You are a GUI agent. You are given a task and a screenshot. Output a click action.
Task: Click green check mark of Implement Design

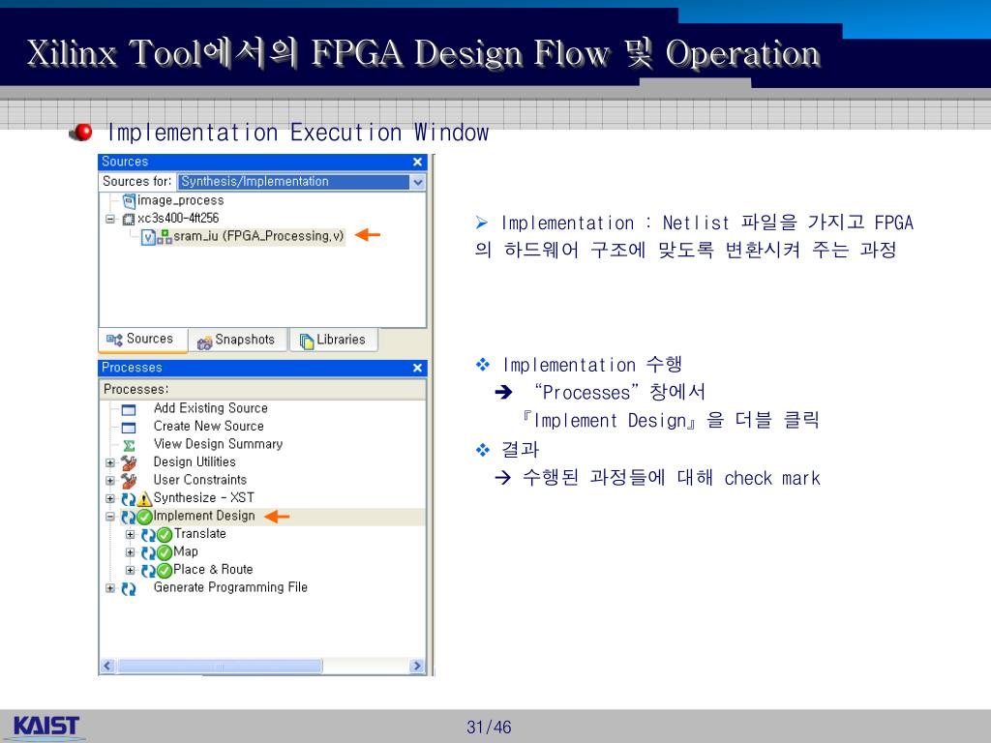[145, 518]
